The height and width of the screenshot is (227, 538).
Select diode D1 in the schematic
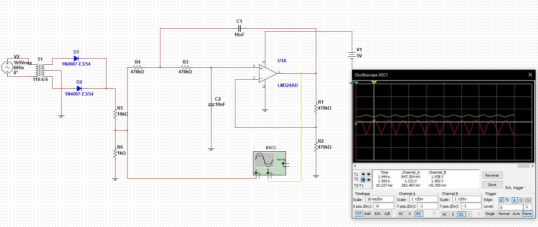click(x=76, y=58)
